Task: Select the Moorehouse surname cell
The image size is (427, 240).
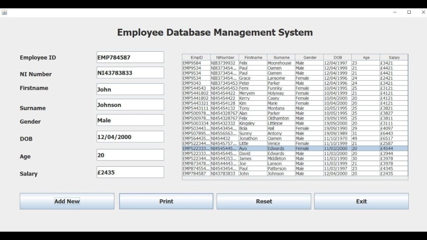Action: coord(281,63)
